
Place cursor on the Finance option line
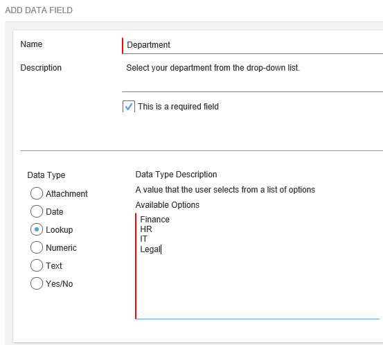coord(155,220)
